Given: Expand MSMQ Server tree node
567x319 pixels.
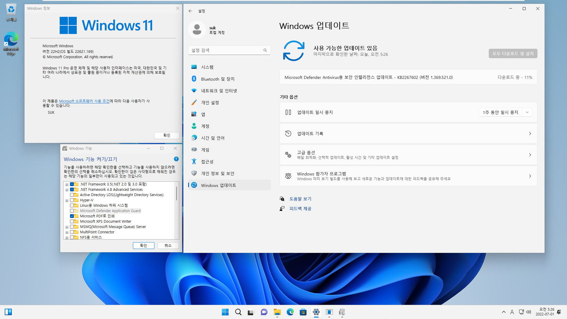Looking at the screenshot, I should coord(67,227).
